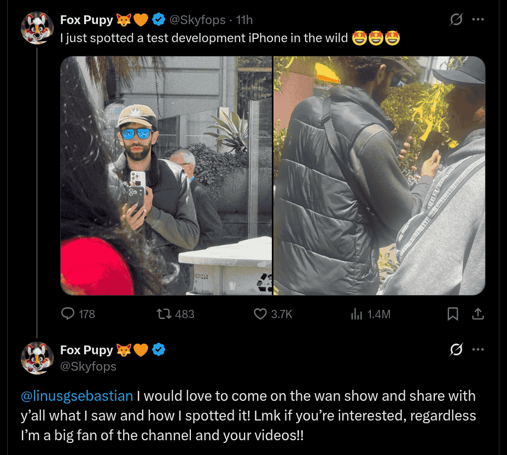This screenshot has width=507, height=455.
Task: Click the @Skyfops handle in the first tweet
Action: (x=197, y=20)
